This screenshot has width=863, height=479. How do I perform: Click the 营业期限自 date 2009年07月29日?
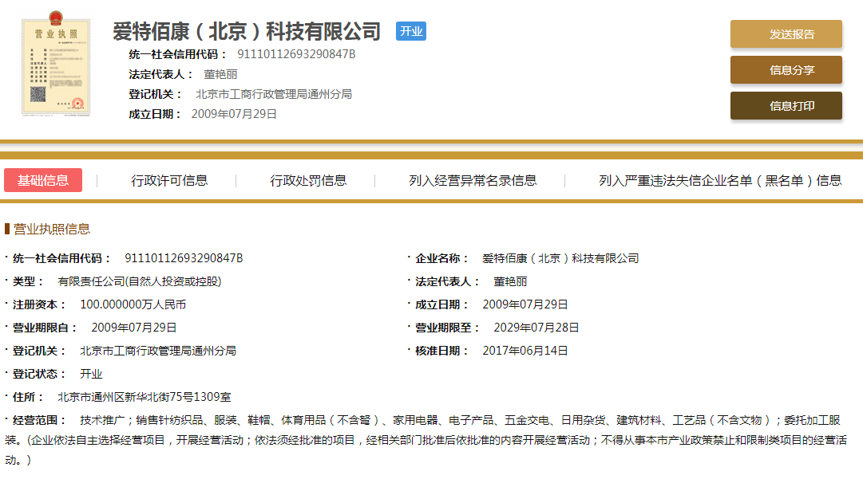pyautogui.click(x=134, y=328)
